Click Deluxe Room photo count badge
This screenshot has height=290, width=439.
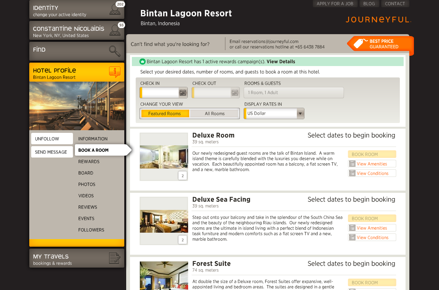[182, 176]
